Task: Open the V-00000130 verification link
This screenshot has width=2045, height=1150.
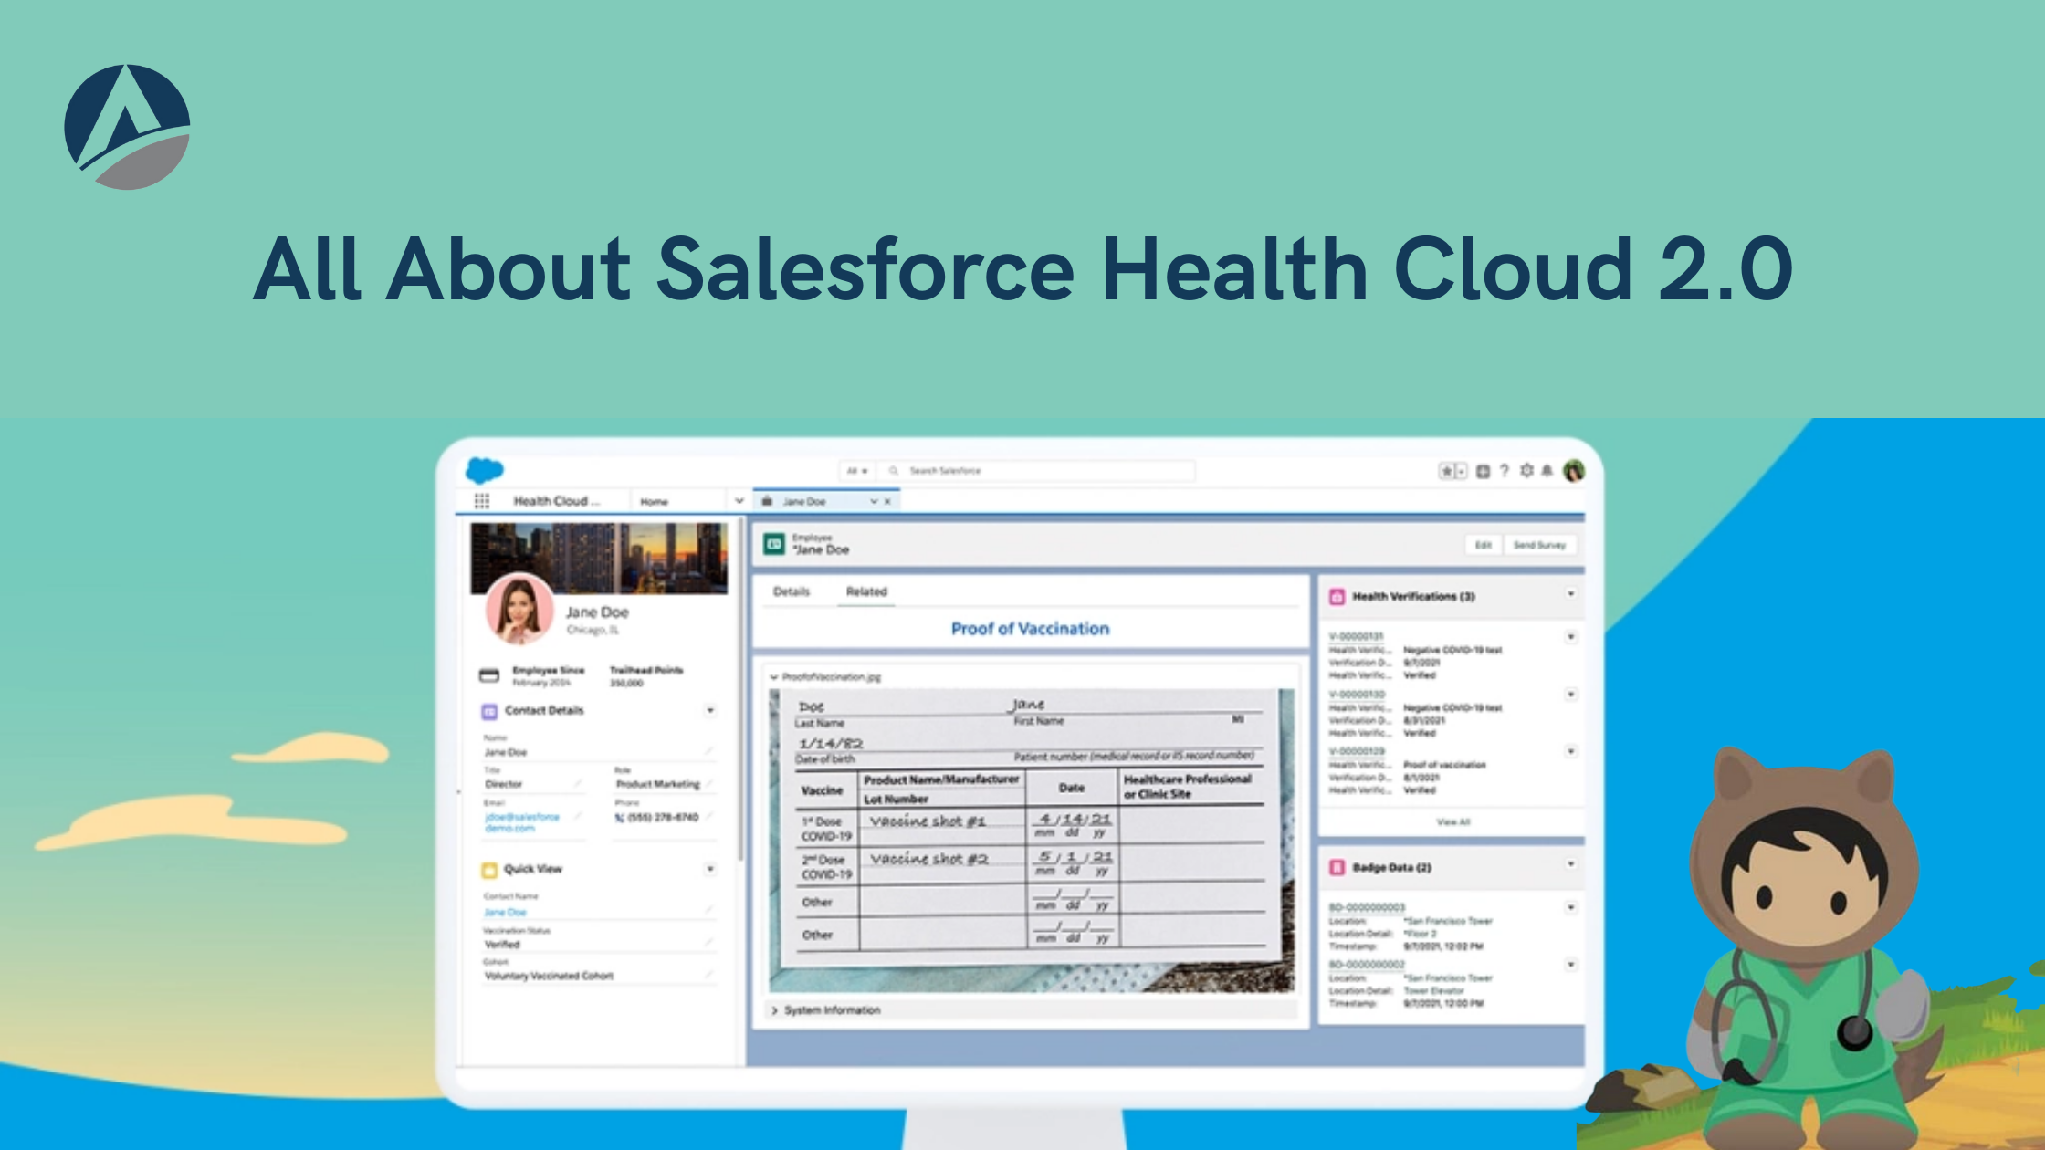Action: click(1357, 695)
